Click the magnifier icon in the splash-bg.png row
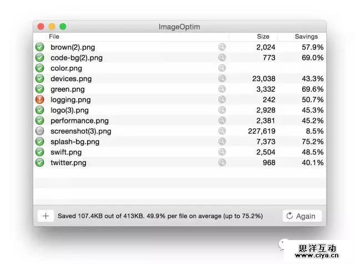 tap(222, 142)
